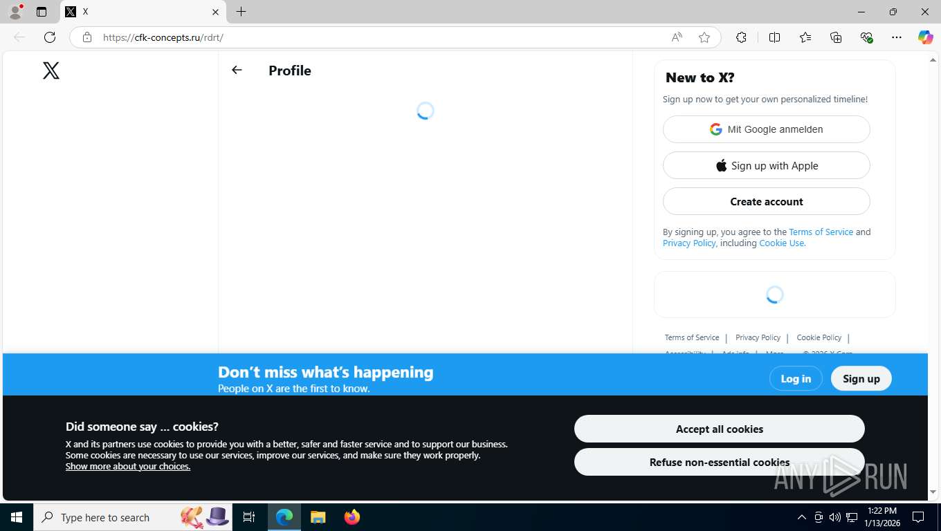Click Create account
This screenshot has width=941, height=531.
pyautogui.click(x=767, y=201)
